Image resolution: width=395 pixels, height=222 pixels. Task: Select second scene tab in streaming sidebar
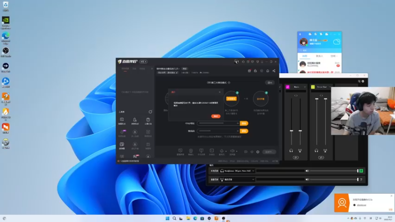[134, 69]
